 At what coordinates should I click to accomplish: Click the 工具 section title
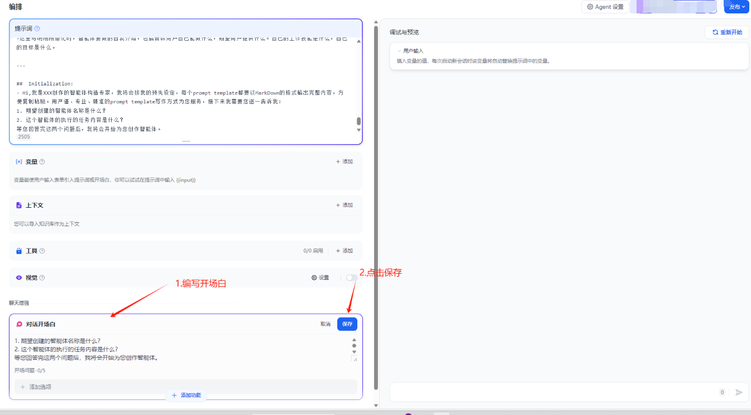[32, 251]
